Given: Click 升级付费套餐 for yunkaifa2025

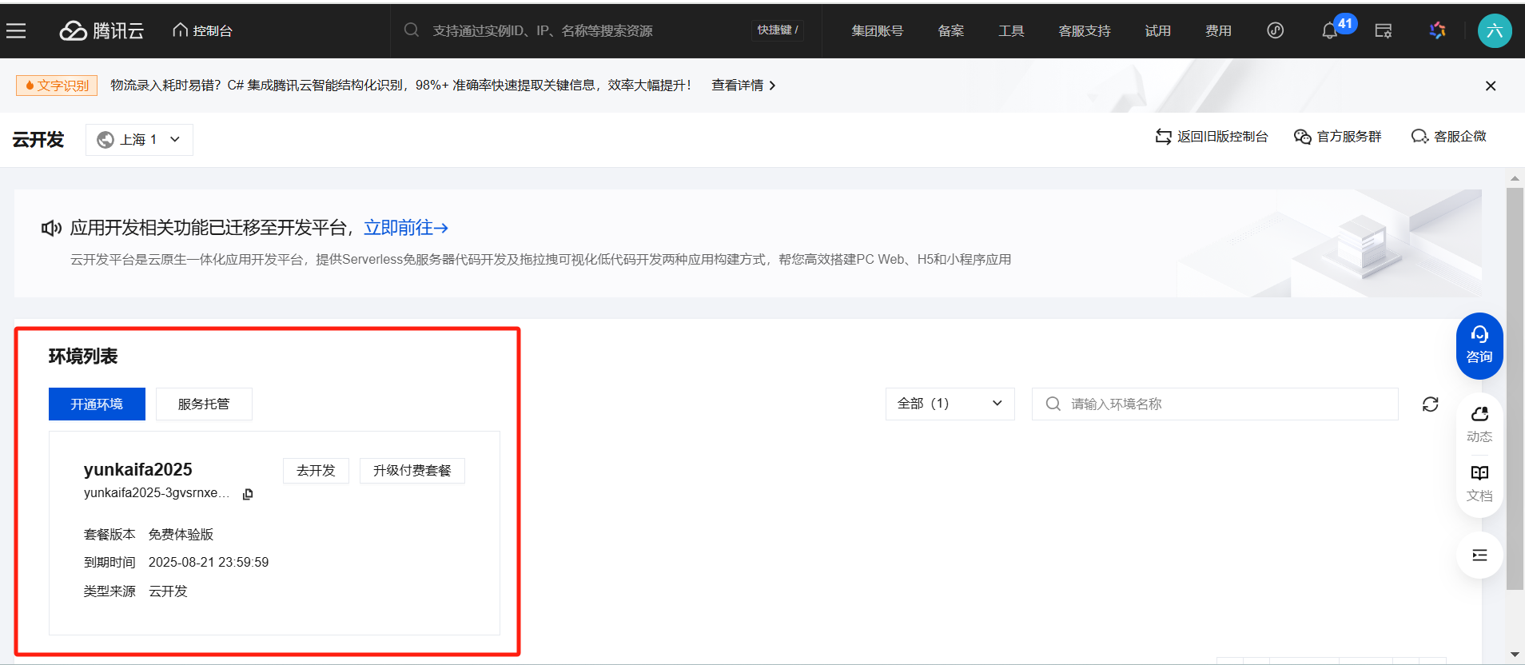Looking at the screenshot, I should click(x=412, y=471).
